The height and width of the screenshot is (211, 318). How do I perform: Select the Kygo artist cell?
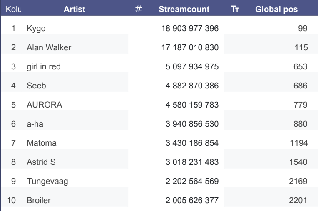[36, 29]
